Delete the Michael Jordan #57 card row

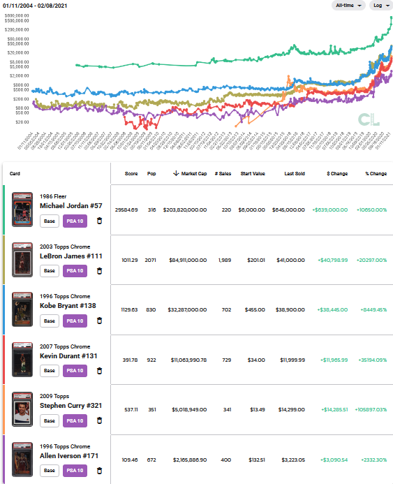(x=99, y=221)
